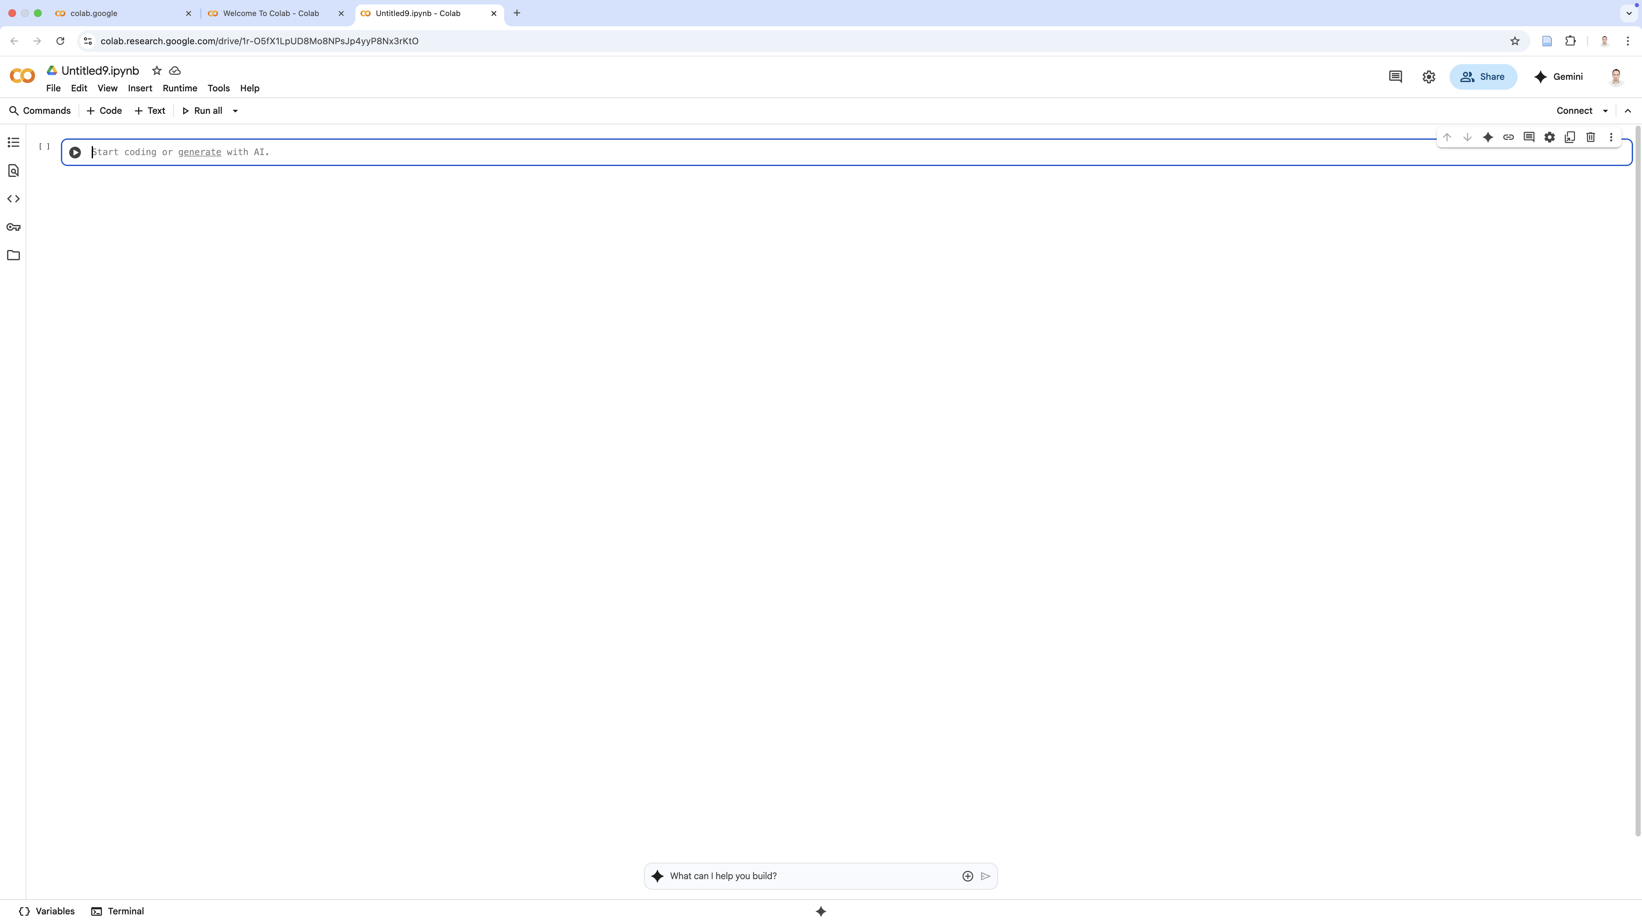Mirror cell in tab icon
The width and height of the screenshot is (1642, 923).
coord(1570,137)
